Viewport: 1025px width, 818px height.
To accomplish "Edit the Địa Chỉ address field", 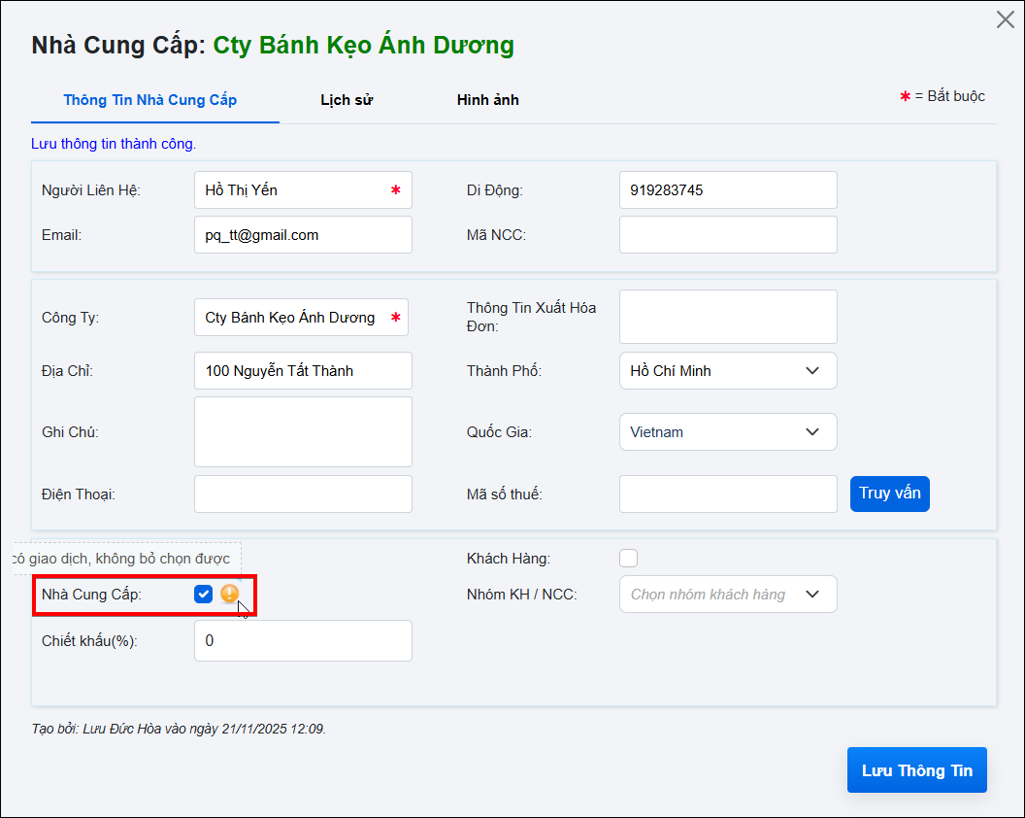I will 303,370.
